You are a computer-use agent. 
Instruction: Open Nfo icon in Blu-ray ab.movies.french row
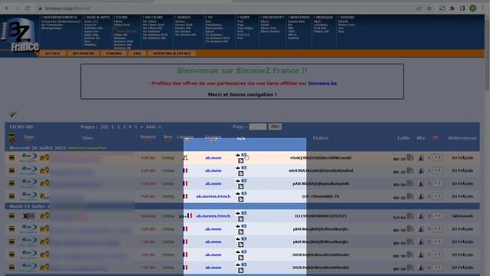[x=421, y=196]
